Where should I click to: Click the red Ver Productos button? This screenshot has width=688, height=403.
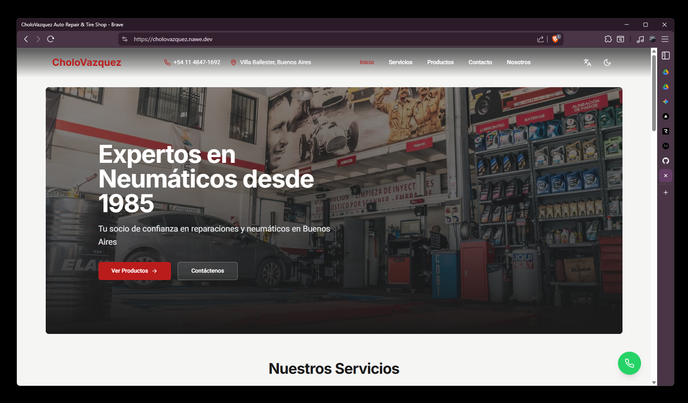point(134,271)
